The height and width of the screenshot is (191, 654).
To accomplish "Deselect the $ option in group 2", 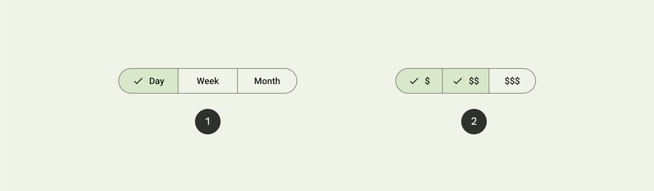I will pos(419,81).
